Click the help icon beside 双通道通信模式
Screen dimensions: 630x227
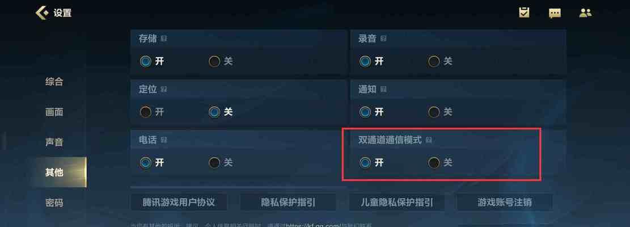point(429,140)
